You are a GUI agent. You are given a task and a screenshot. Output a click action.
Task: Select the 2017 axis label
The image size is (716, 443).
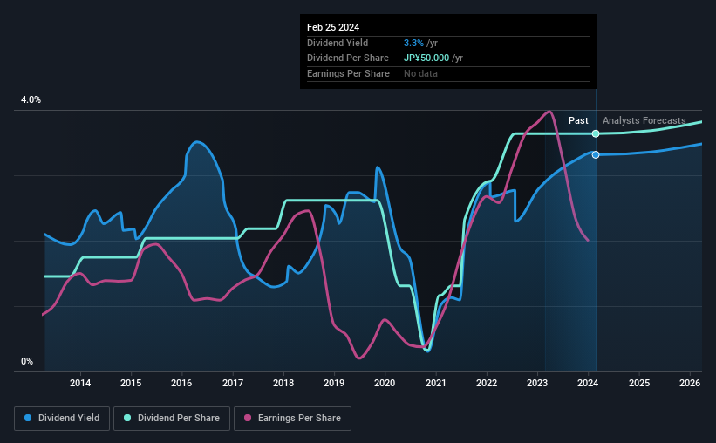pyautogui.click(x=233, y=383)
